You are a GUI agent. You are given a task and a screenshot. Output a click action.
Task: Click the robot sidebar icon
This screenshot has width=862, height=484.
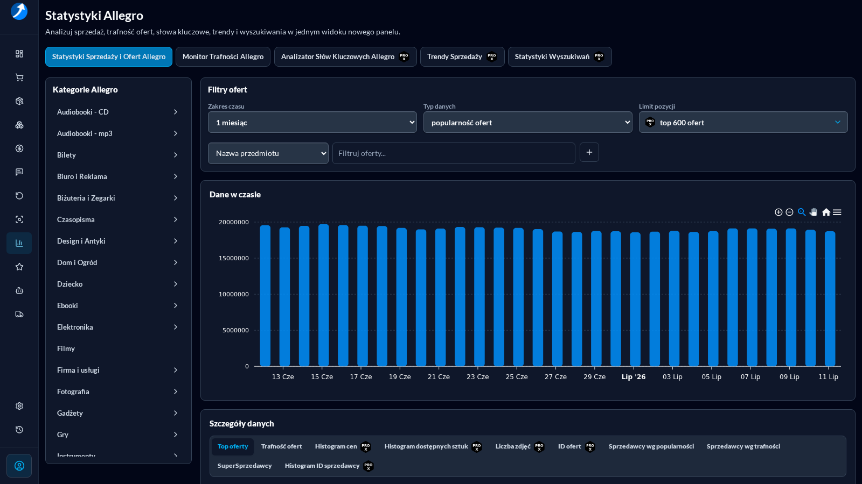pos(19,290)
